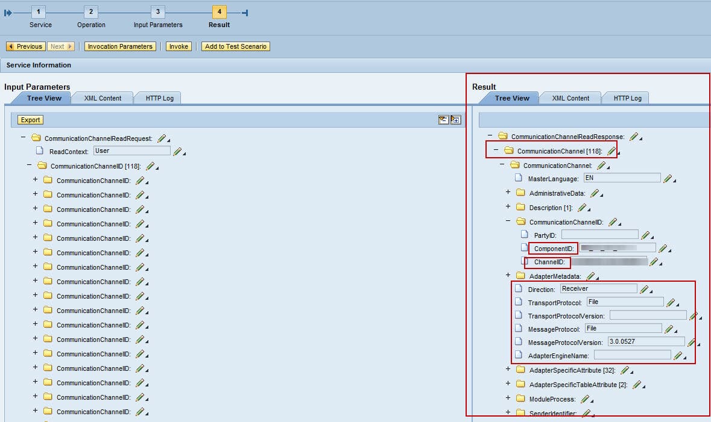Collapse the CommunicationChannel [118] node
The width and height of the screenshot is (711, 422).
(x=496, y=150)
